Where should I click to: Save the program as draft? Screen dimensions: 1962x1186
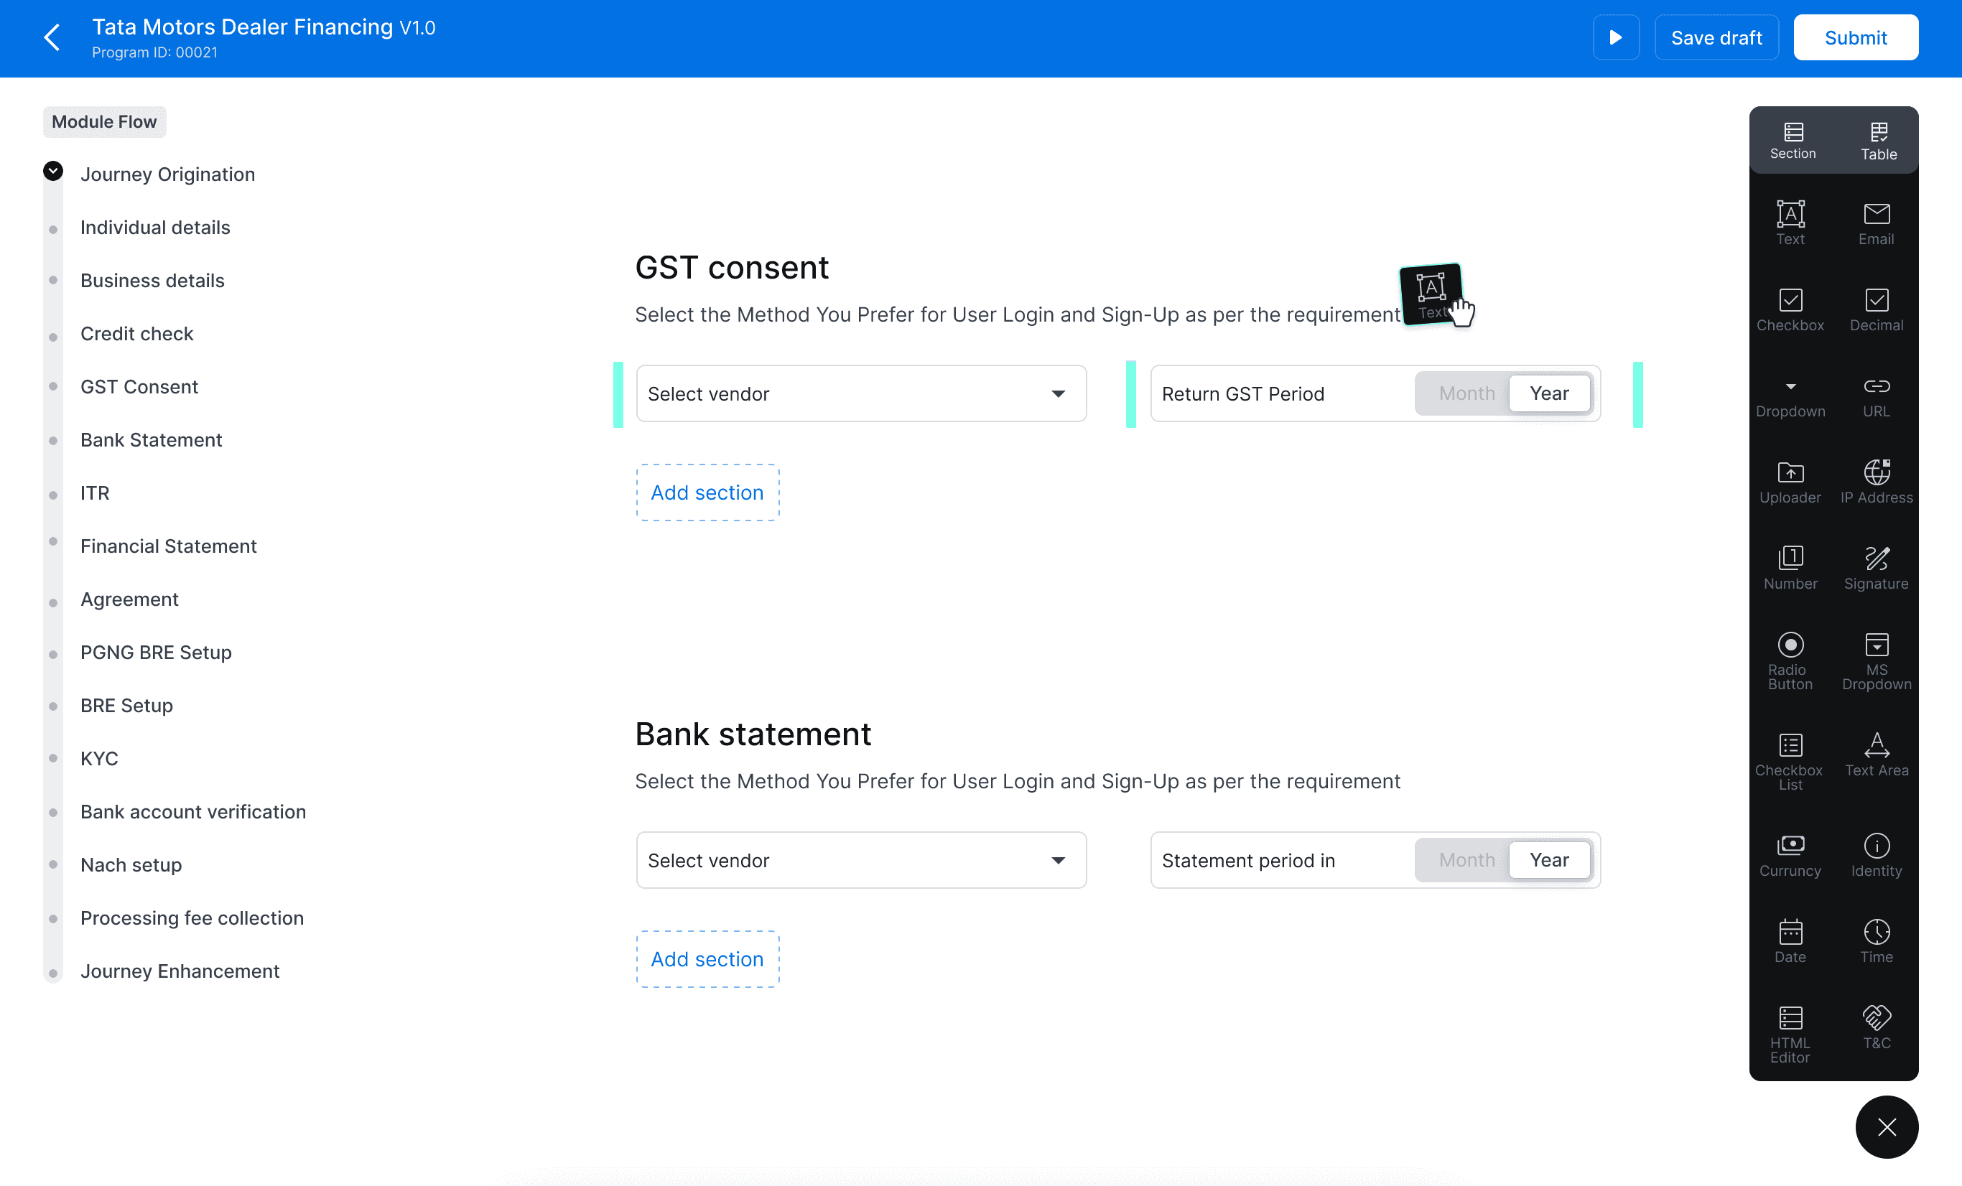(x=1716, y=37)
